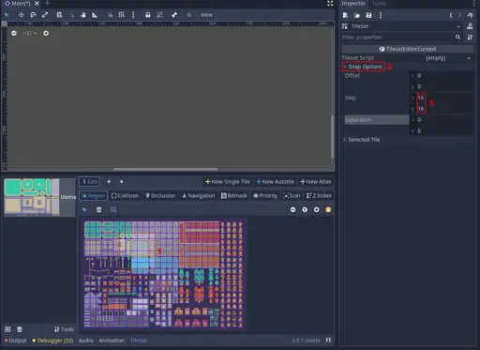Open documentation icon next to TileSet
This screenshot has height=350, width=480.
click(x=470, y=26)
